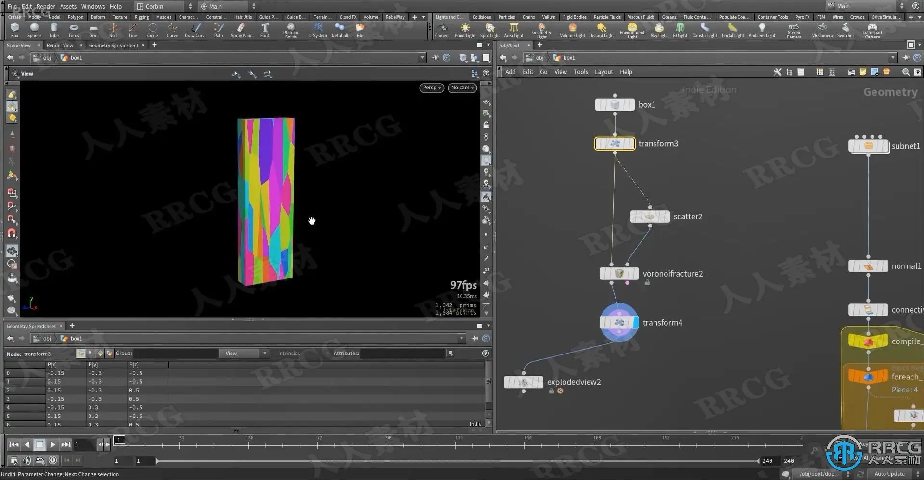Add a Spot Light
The width and height of the screenshot is (924, 480).
[490, 30]
